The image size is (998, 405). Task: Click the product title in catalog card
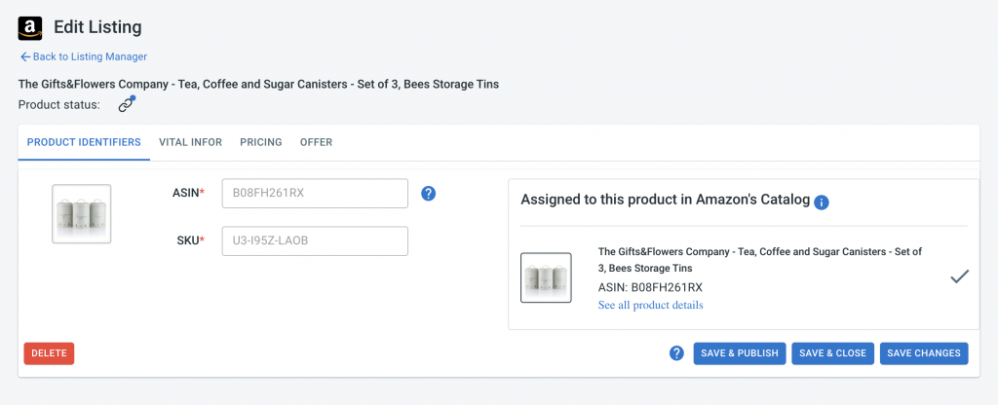(760, 260)
